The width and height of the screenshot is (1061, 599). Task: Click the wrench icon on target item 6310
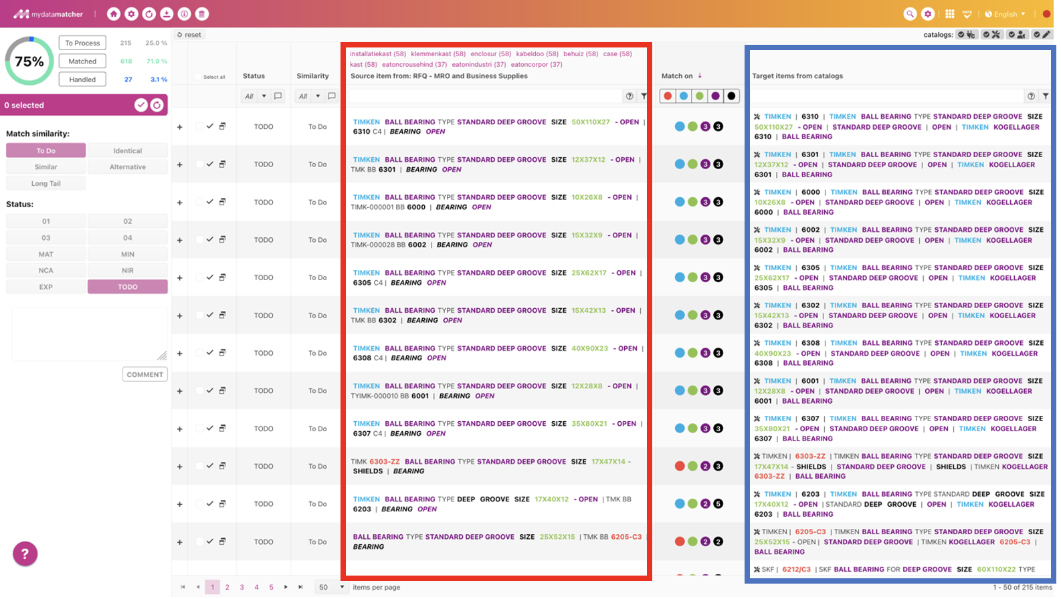click(757, 116)
